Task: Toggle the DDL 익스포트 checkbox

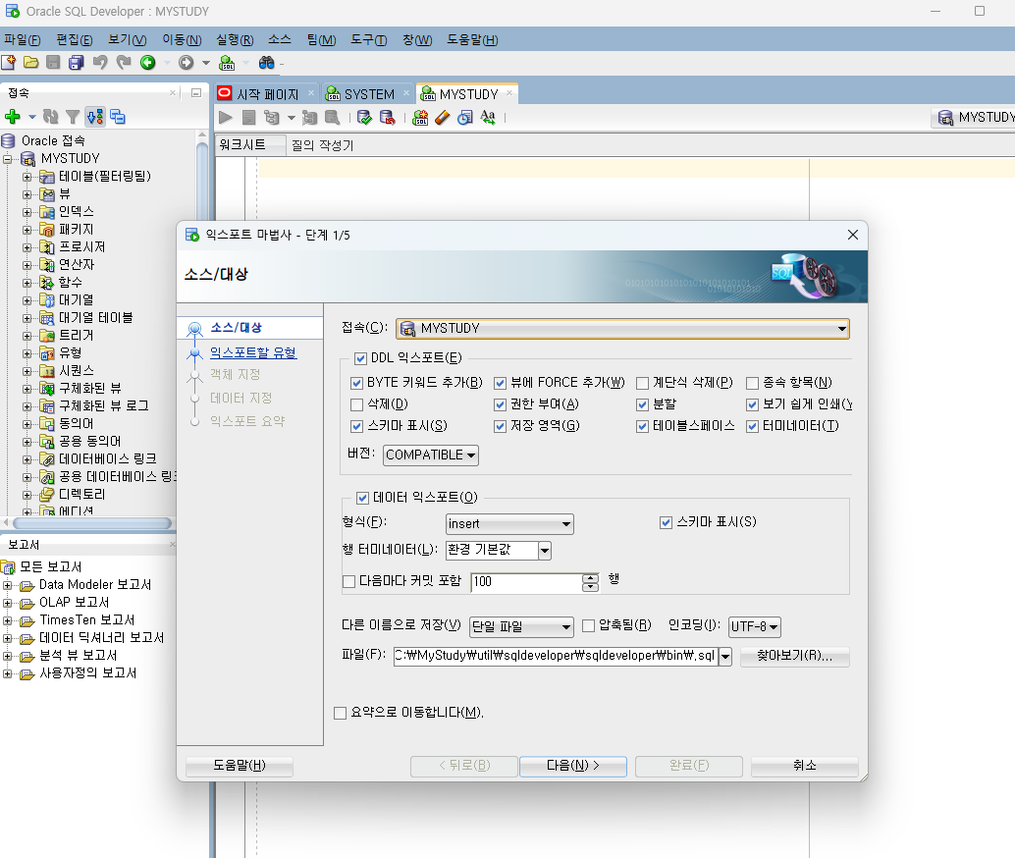Action: click(360, 358)
